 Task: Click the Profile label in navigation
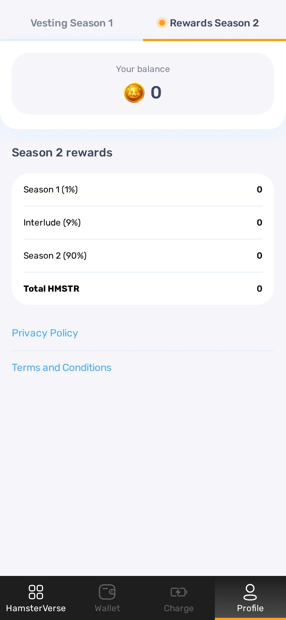pyautogui.click(x=250, y=608)
